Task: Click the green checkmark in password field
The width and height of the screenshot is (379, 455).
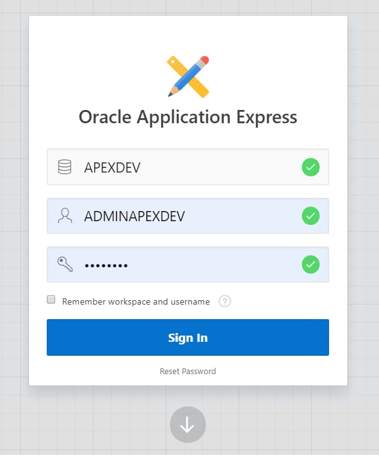Action: (x=310, y=265)
